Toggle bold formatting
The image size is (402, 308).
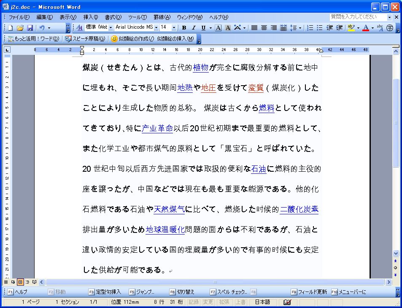[x=184, y=28]
